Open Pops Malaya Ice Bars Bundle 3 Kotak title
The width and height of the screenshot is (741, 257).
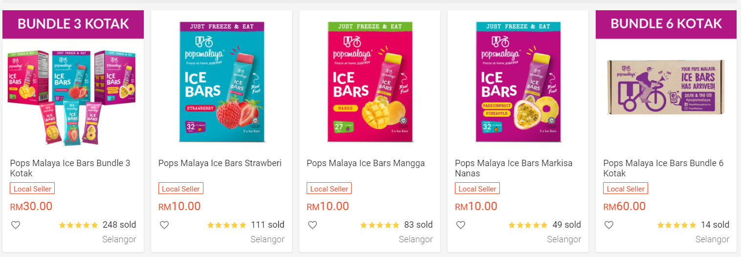point(70,168)
